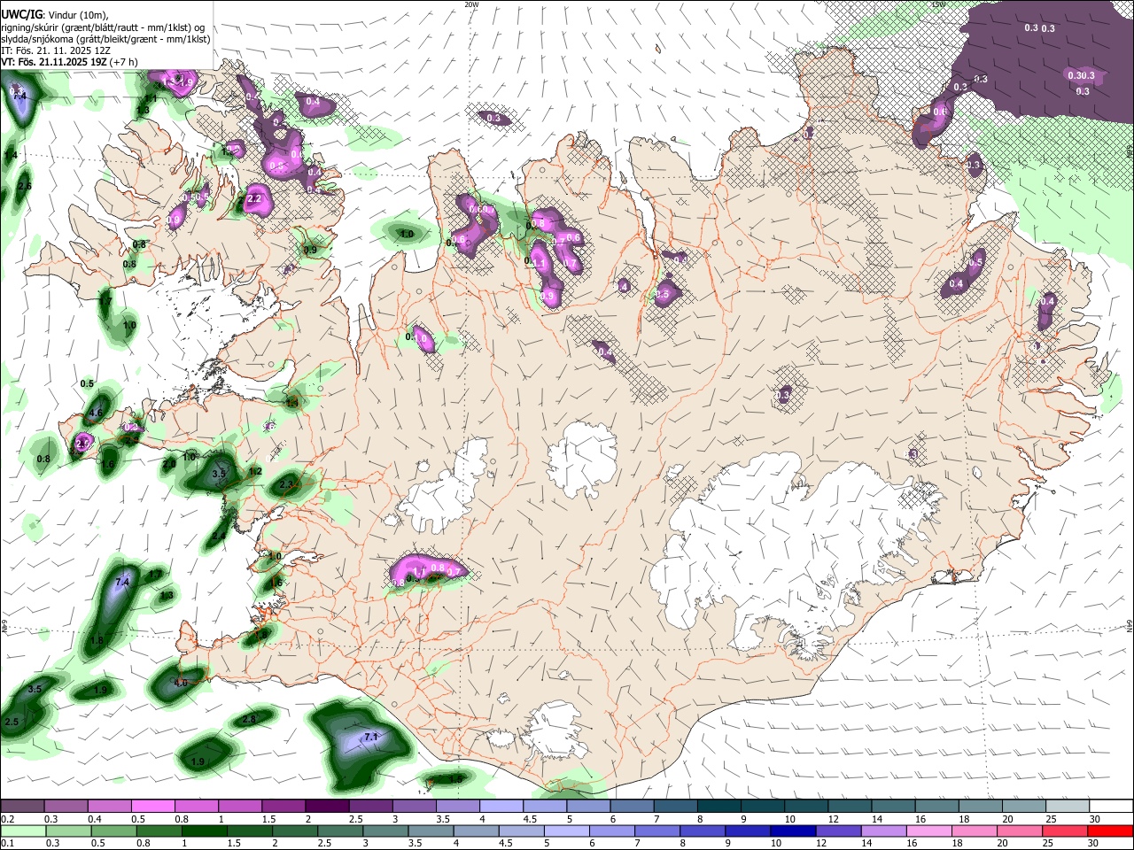Click the 0.1 label in rain legend
This screenshot has width=1134, height=850.
pyautogui.click(x=7, y=844)
